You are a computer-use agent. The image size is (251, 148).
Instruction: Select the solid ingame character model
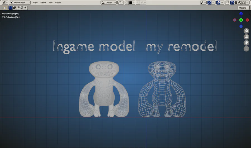tap(104, 89)
